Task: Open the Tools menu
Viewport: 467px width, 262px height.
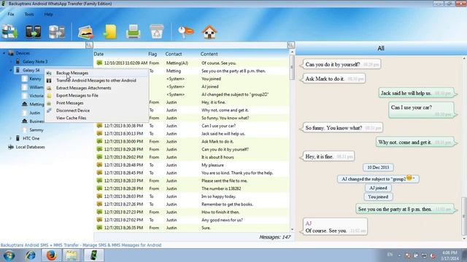Action: 29,15
